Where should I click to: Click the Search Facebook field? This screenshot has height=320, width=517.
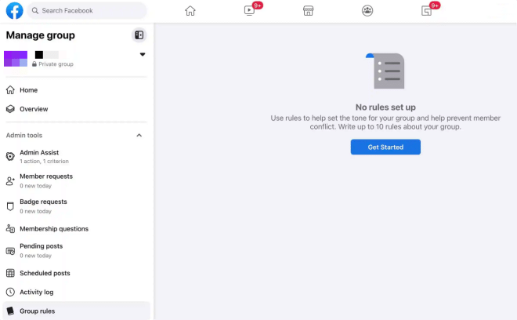[87, 10]
